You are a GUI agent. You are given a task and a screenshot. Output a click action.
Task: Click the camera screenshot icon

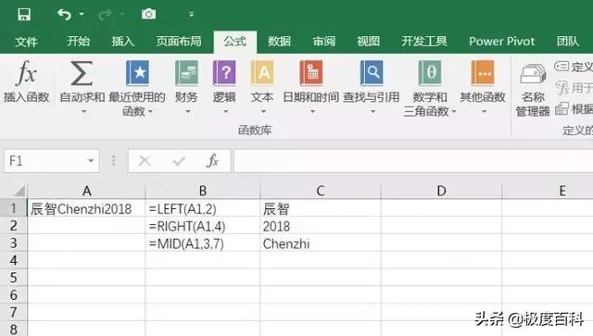[148, 14]
